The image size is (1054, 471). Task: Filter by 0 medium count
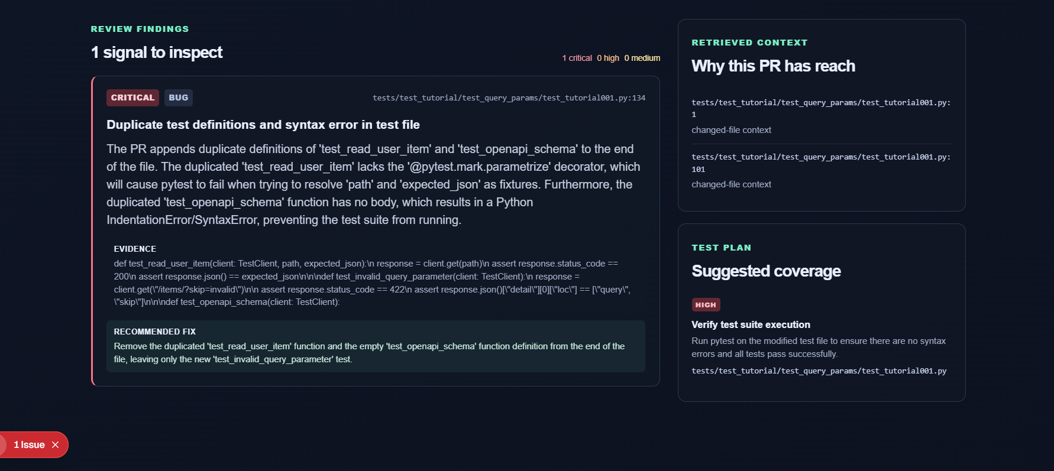642,58
